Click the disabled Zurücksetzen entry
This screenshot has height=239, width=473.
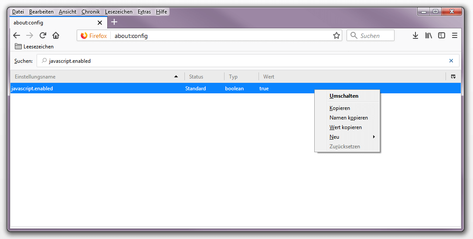347,147
